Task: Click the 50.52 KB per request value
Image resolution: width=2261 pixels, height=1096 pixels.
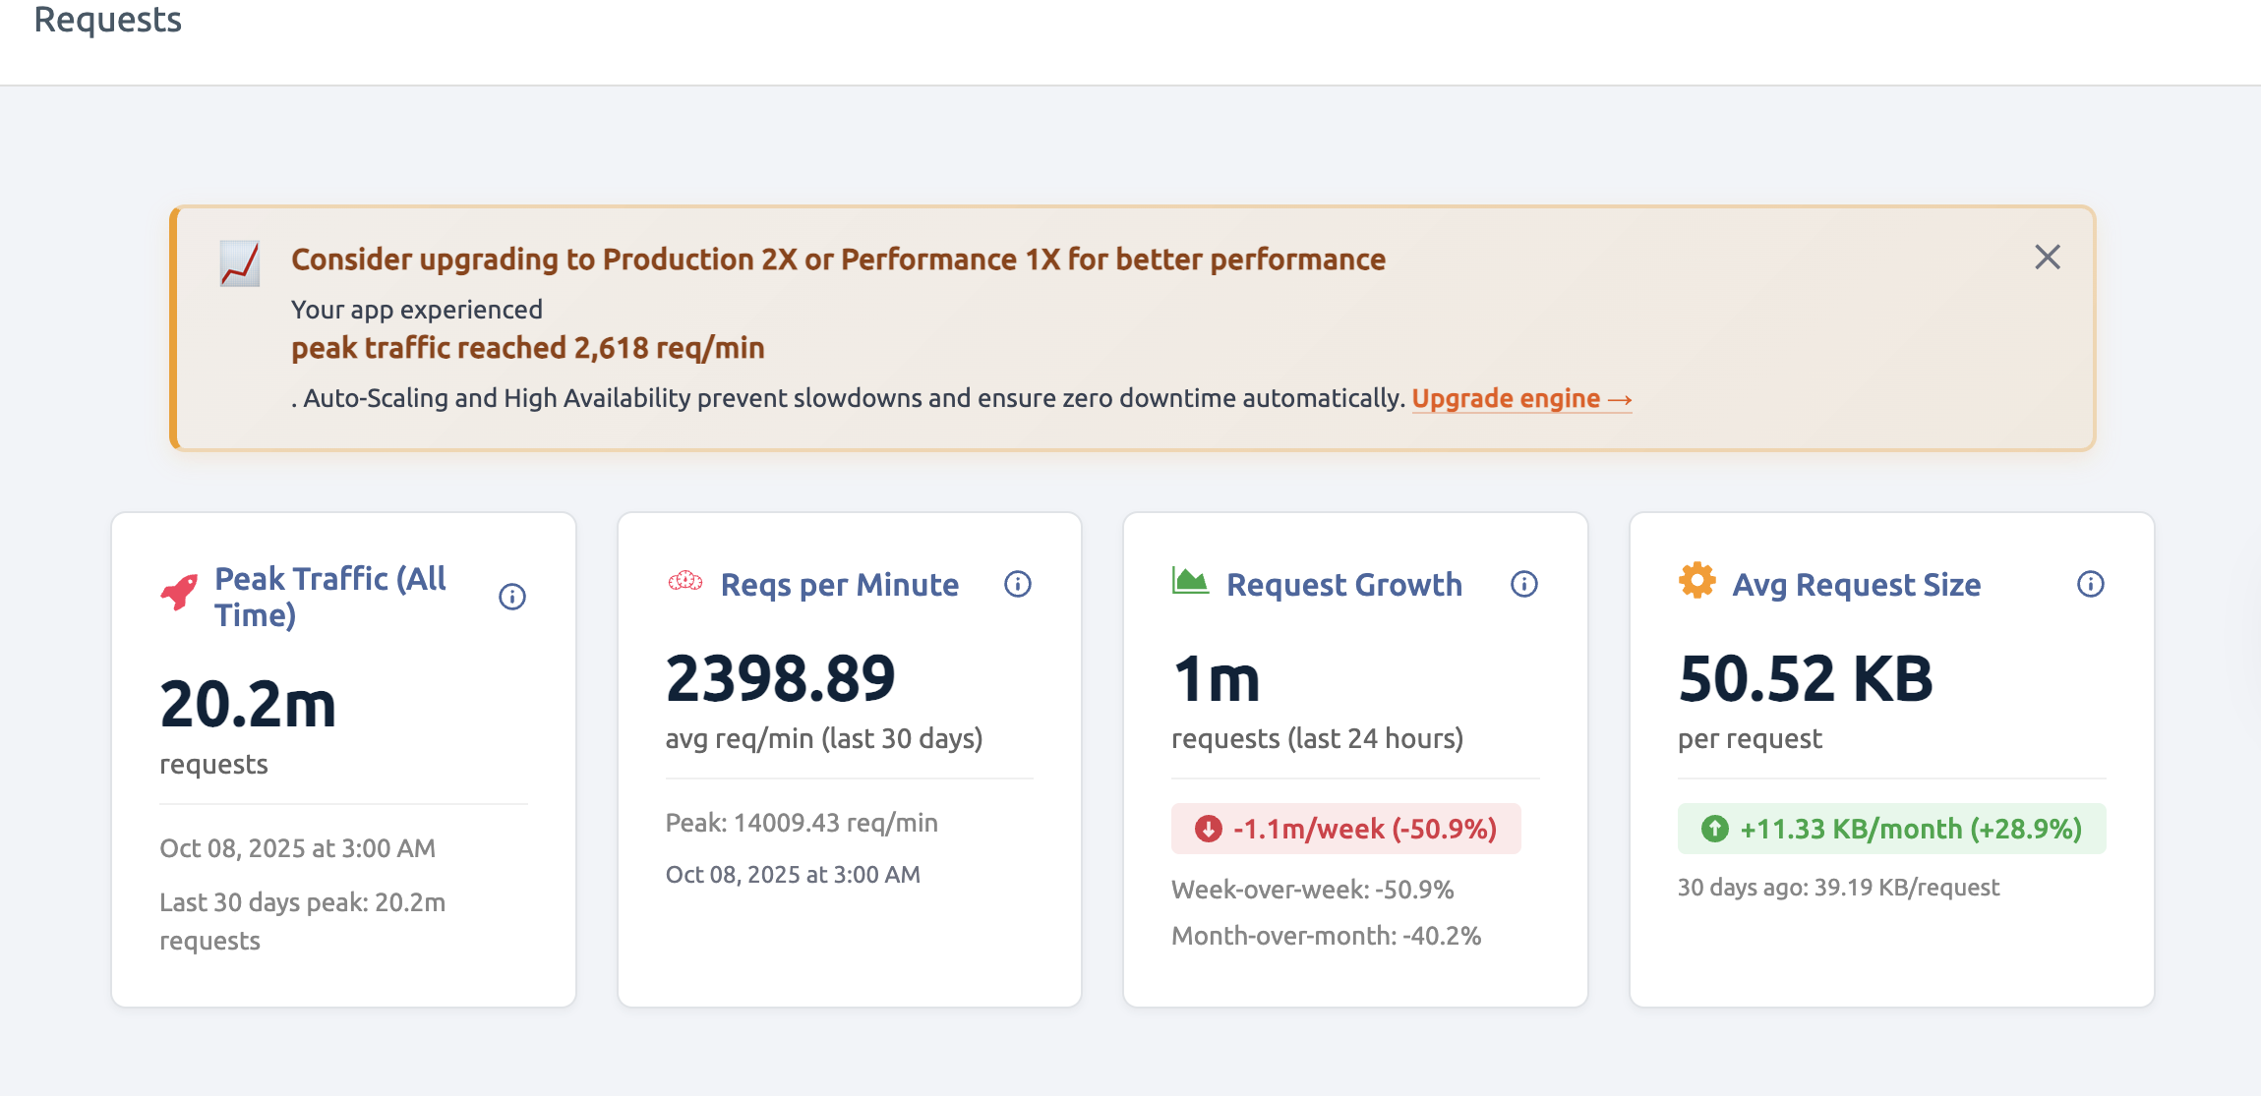Action: [x=1805, y=678]
